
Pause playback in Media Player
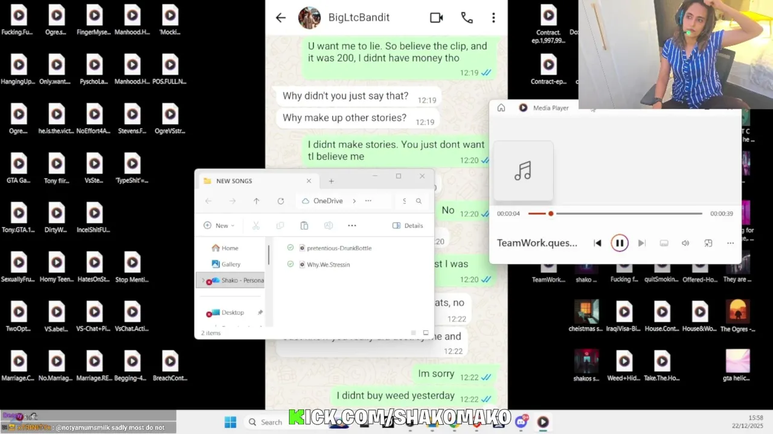pyautogui.click(x=620, y=243)
